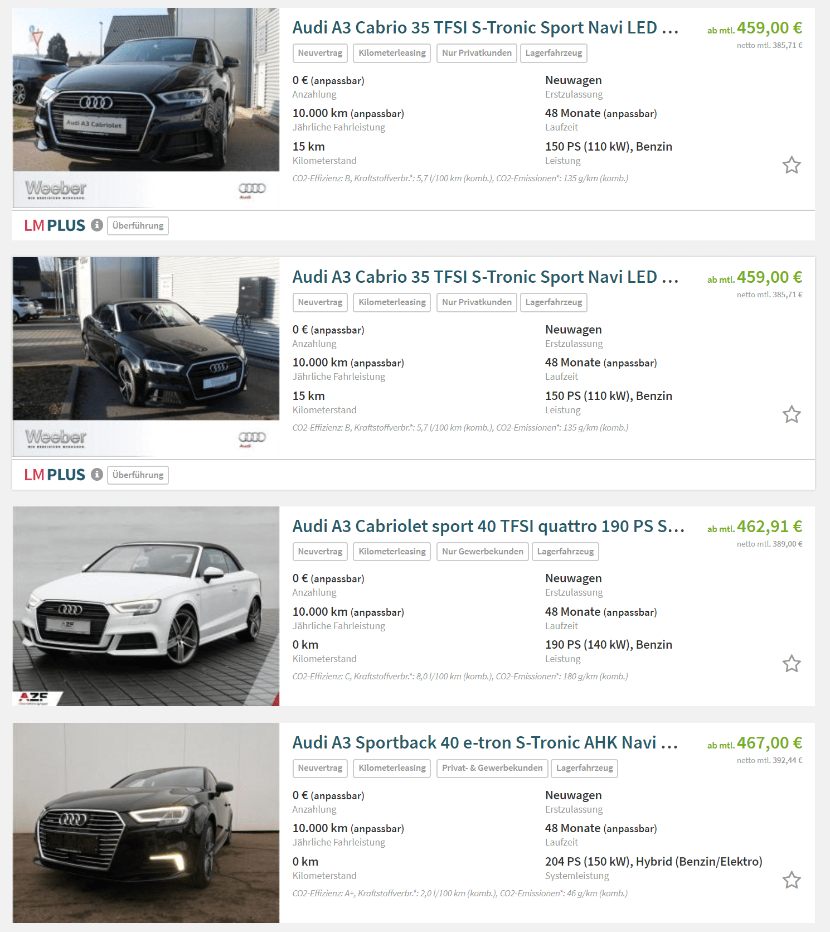Open Audi A3 Sportback 40 e-tron title

click(486, 743)
